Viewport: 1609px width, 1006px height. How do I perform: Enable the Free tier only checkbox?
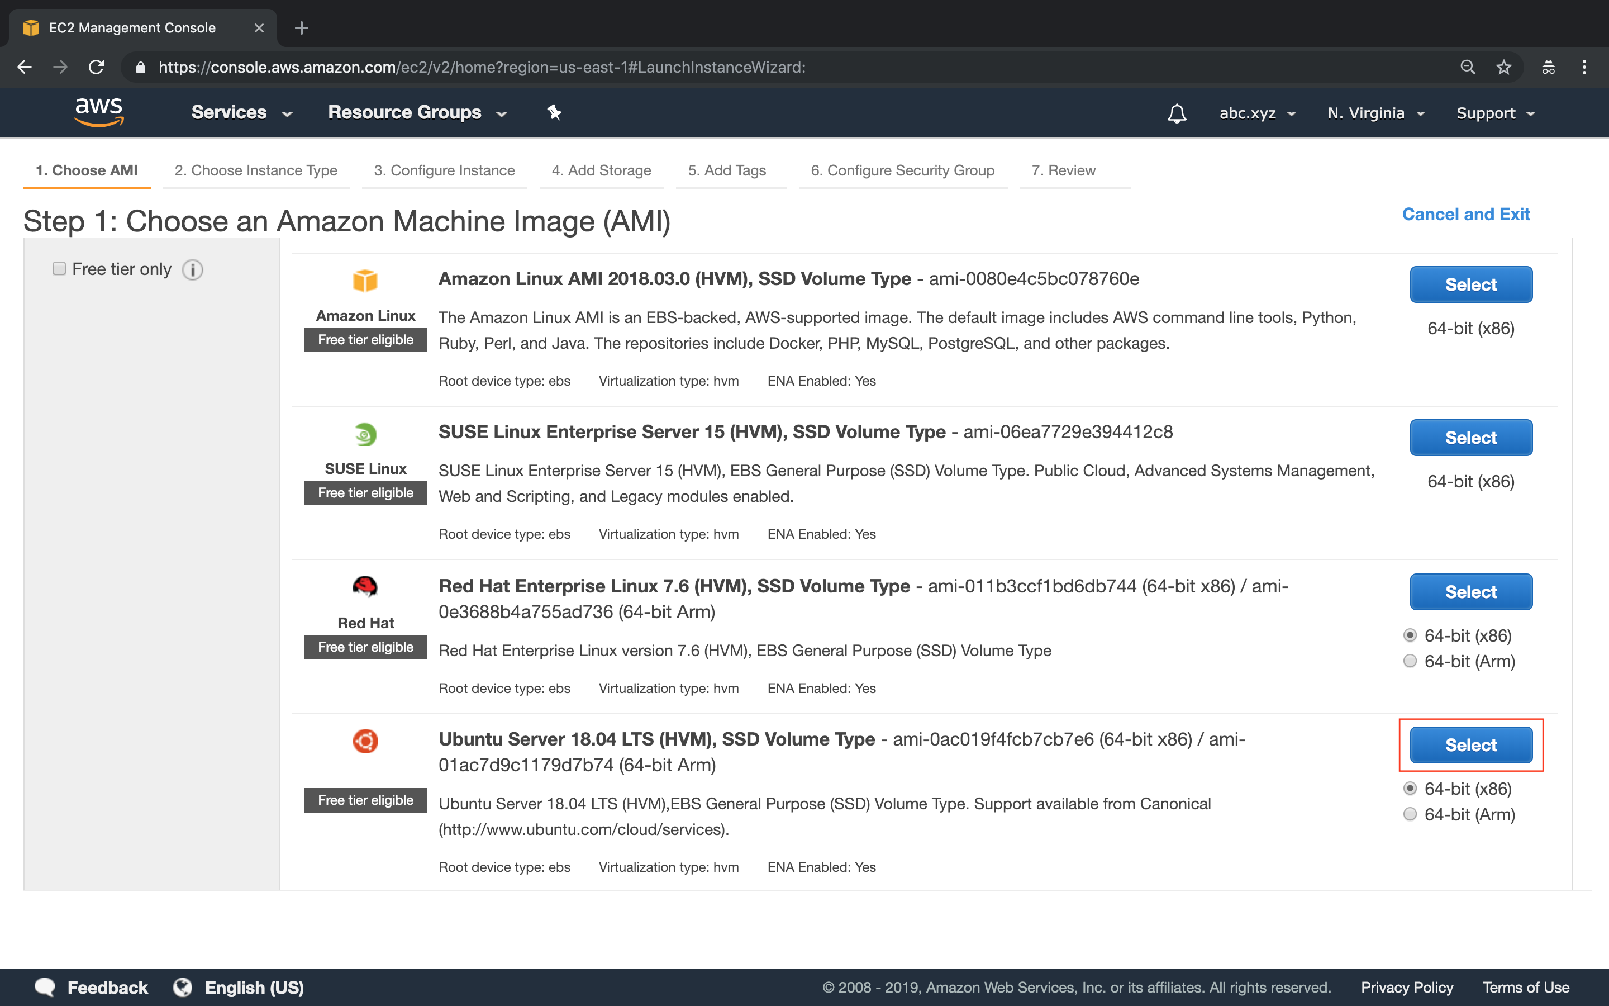(x=59, y=268)
